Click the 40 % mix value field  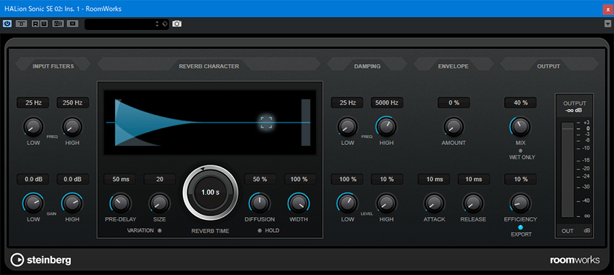(521, 103)
